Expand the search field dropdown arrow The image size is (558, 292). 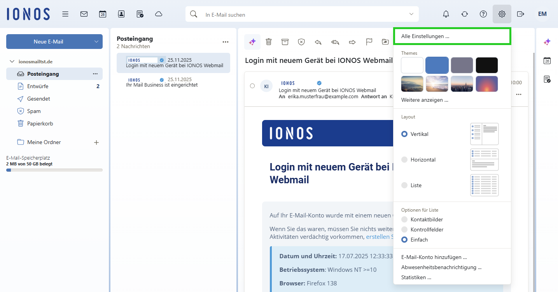[x=411, y=14]
